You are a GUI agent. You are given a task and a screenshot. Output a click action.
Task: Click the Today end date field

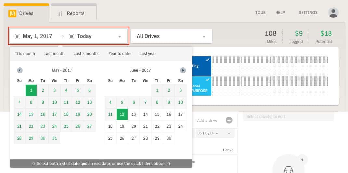(84, 36)
